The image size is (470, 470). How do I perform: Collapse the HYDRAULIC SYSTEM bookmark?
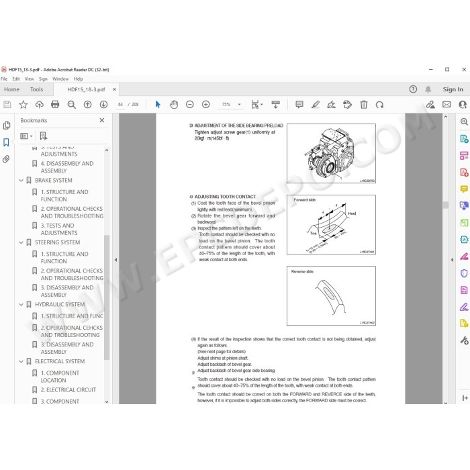21,305
